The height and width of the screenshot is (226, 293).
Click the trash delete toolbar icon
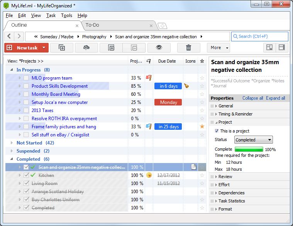tap(188, 48)
